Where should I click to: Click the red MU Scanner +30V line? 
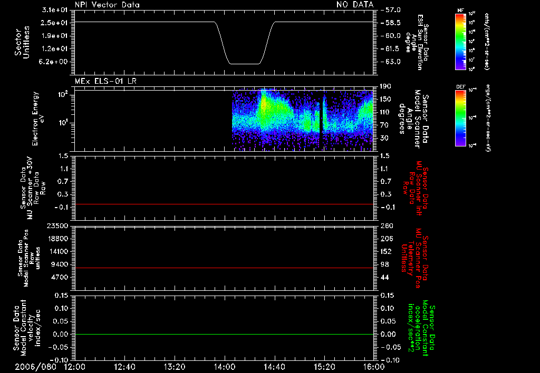click(224, 204)
